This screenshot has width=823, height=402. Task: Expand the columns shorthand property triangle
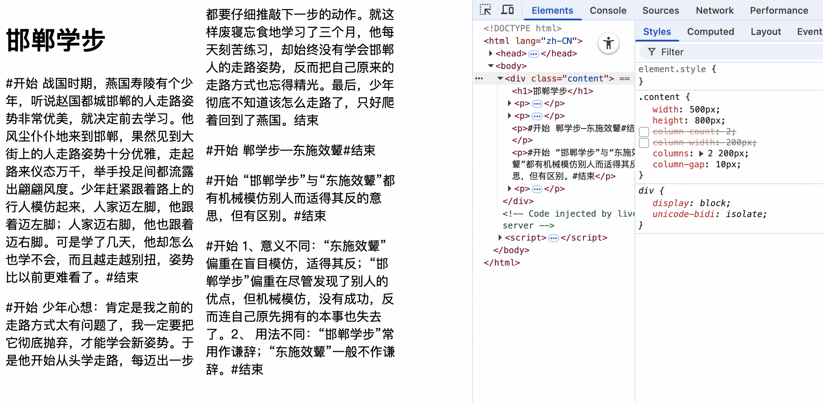pos(701,154)
